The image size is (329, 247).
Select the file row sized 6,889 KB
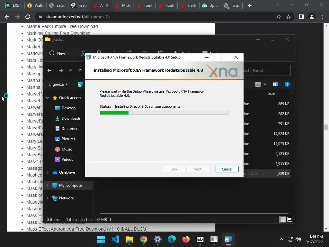[267, 174]
